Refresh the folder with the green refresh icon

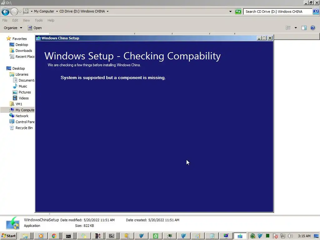tap(238, 12)
